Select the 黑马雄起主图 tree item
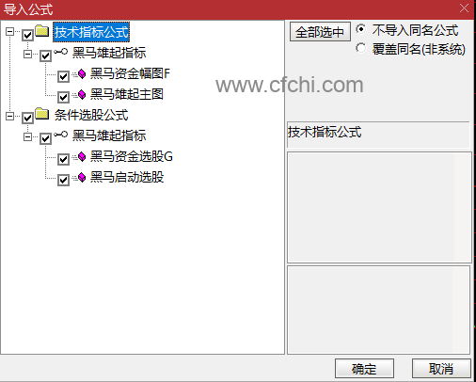 tap(127, 94)
